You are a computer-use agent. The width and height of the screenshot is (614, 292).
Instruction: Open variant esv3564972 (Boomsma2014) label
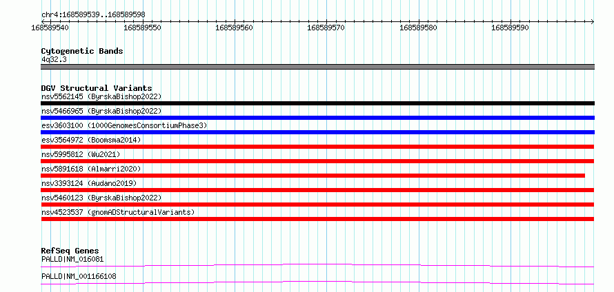91,140
